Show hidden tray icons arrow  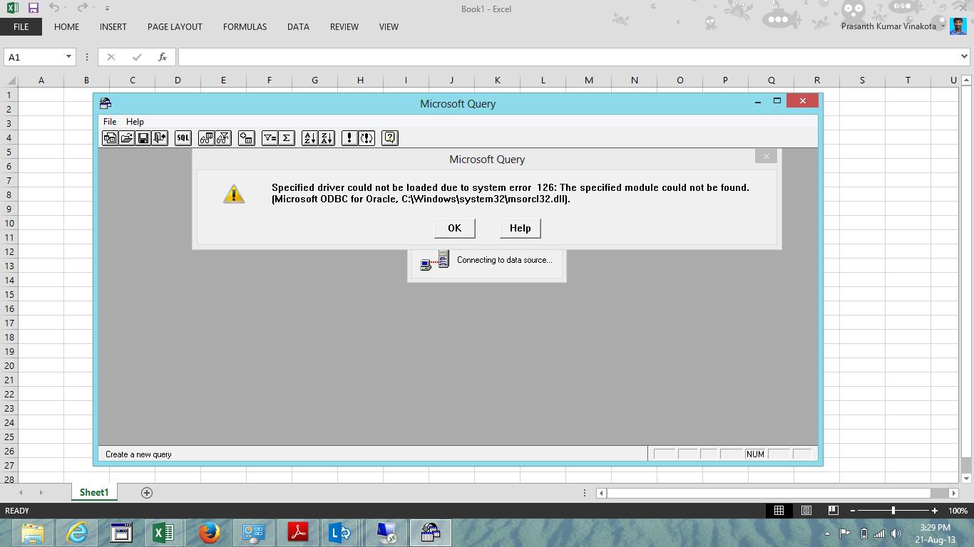click(x=827, y=533)
